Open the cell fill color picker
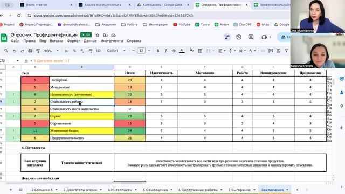This screenshot has width=345, height=194. coord(192,50)
